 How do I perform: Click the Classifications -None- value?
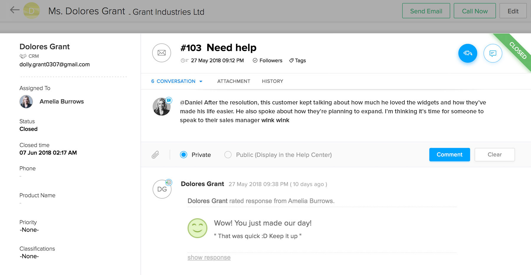coord(29,256)
